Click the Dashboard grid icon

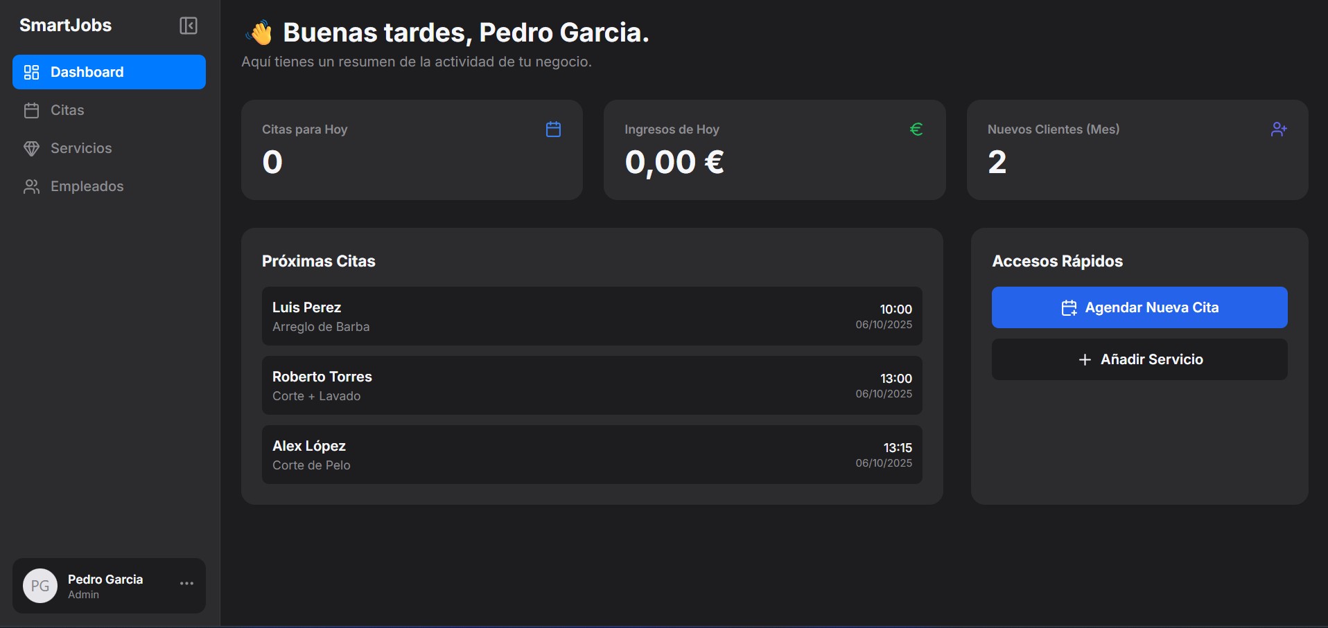click(x=32, y=72)
